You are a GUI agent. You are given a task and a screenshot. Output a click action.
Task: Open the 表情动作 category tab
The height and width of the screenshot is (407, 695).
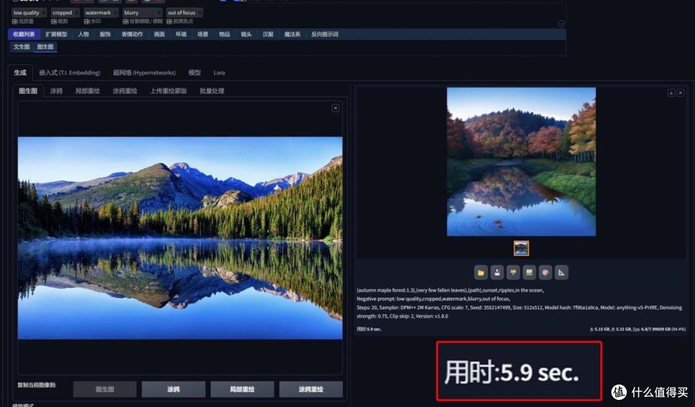point(132,34)
